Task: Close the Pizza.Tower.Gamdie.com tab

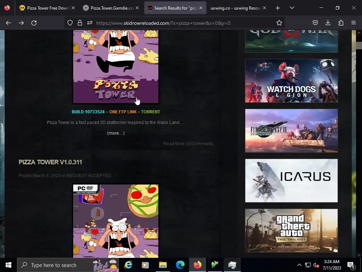Action: [137, 8]
